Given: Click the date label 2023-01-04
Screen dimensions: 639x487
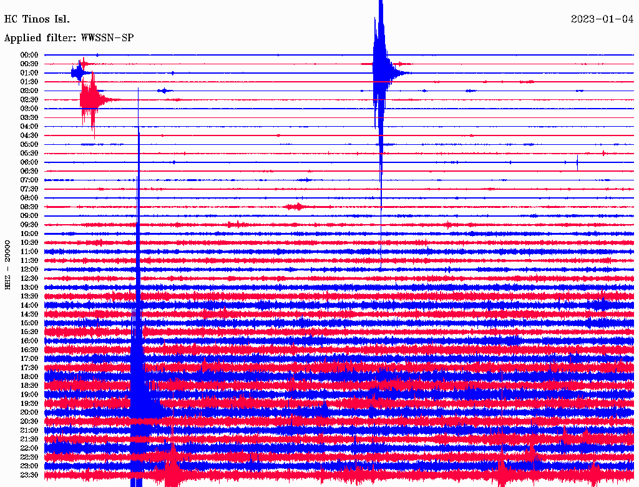Looking at the screenshot, I should pos(602,19).
